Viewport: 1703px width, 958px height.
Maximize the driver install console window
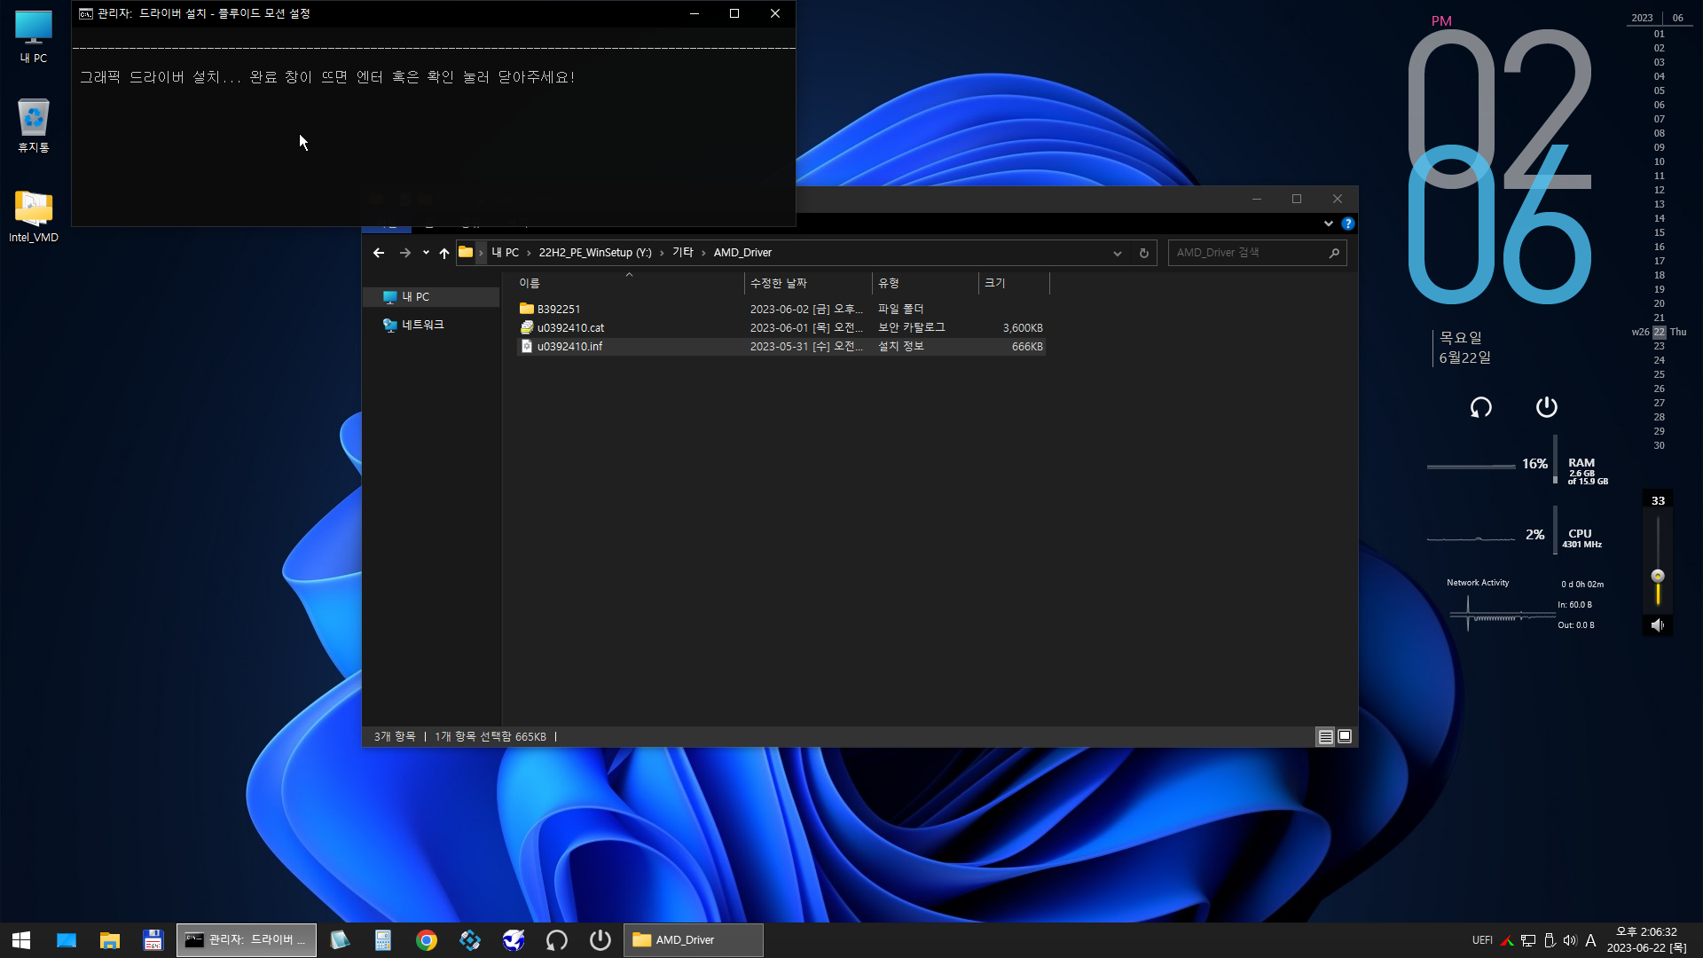click(734, 13)
